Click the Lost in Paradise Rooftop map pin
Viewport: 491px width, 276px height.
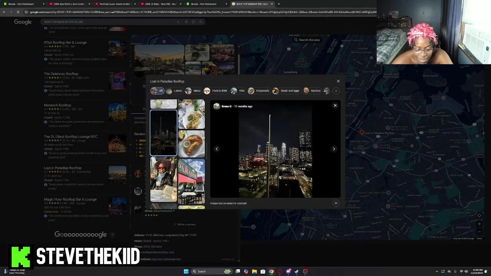coord(361,133)
